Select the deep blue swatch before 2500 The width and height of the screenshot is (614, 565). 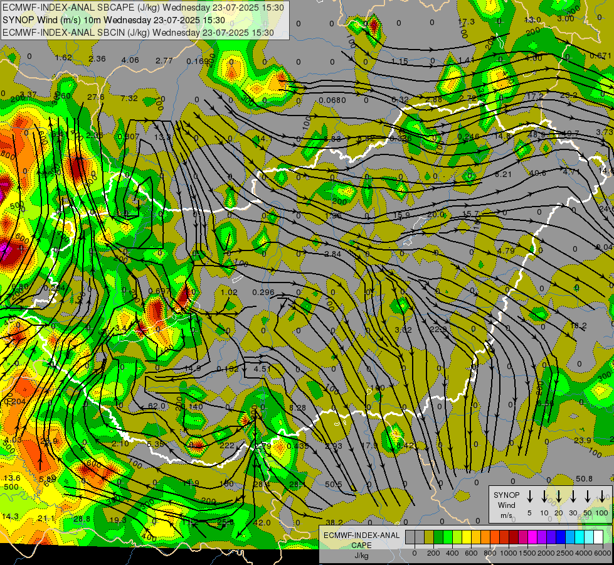[561, 537]
